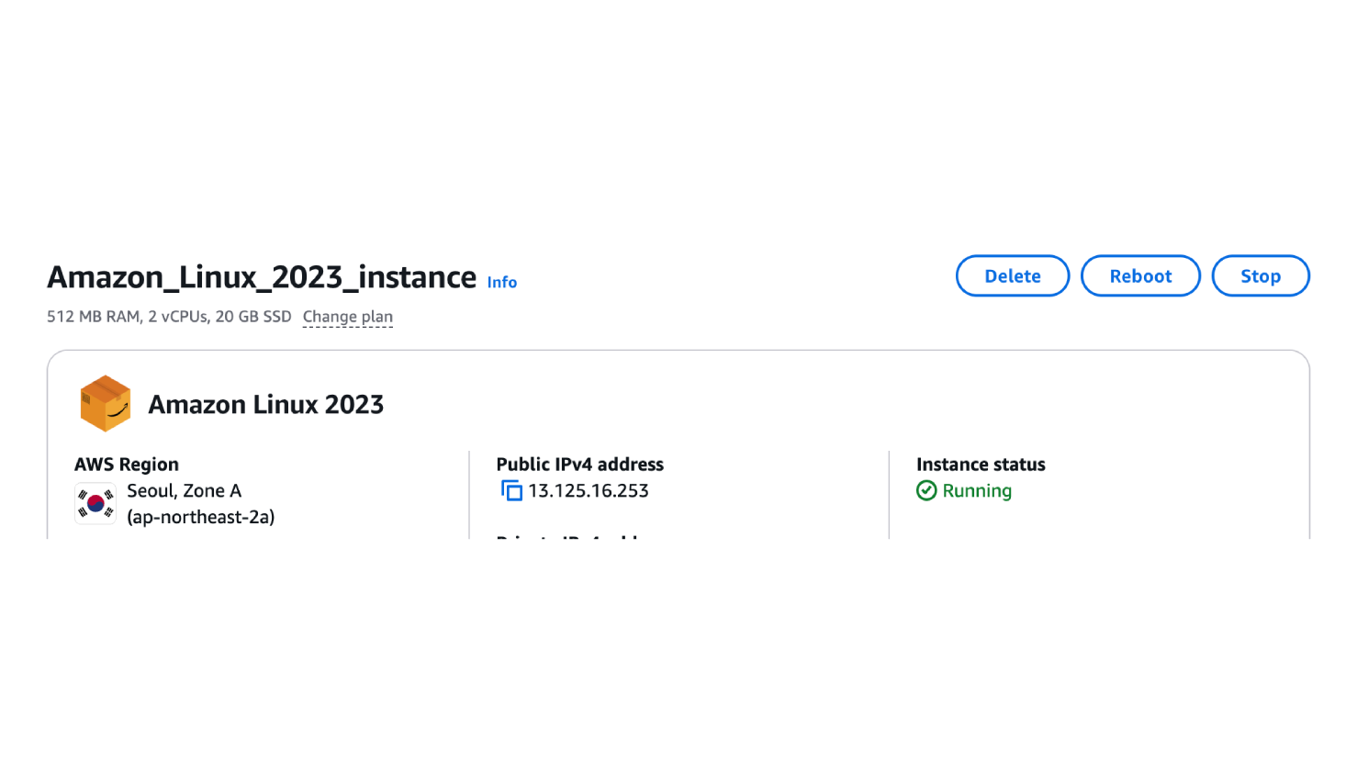Click the green Running status text
1357x762 pixels.
tap(976, 491)
